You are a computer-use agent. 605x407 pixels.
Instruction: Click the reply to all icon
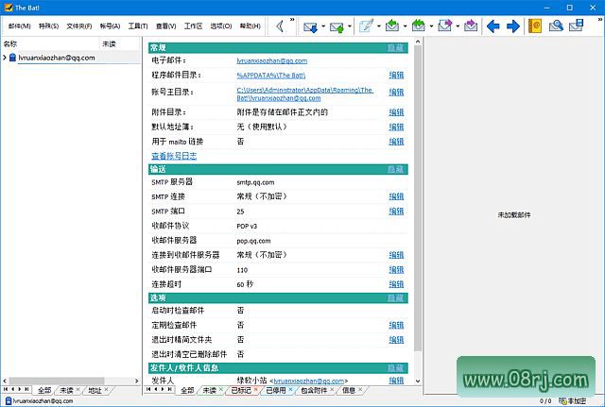coord(418,26)
